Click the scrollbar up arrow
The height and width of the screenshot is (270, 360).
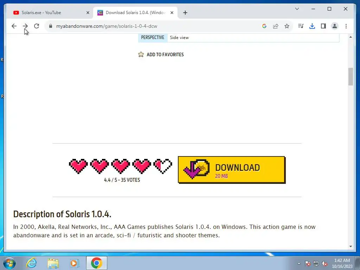click(351, 37)
